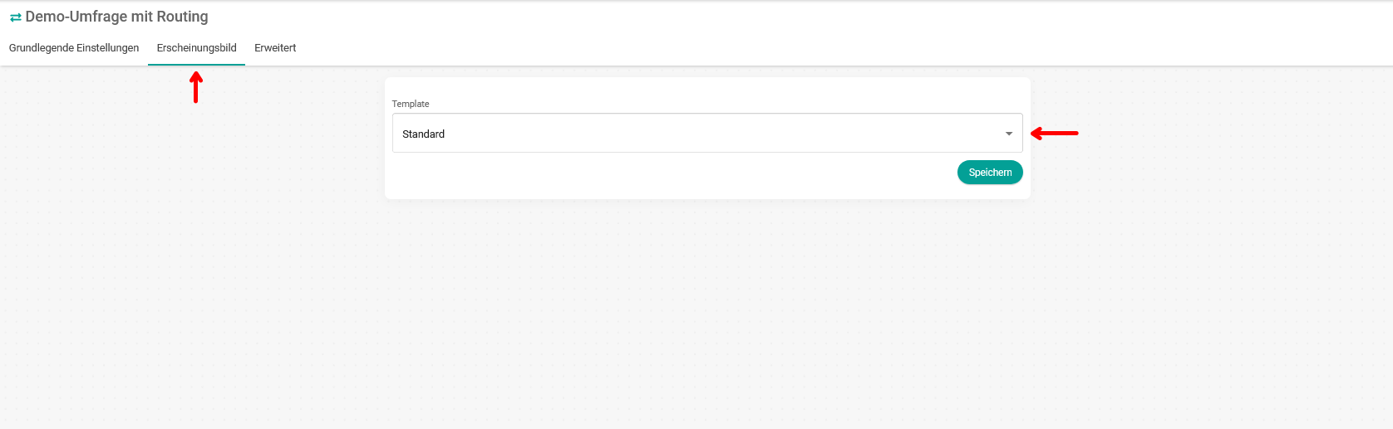Viewport: 1393px width, 429px height.
Task: Click the dotted gray background below the card
Action: [706, 315]
